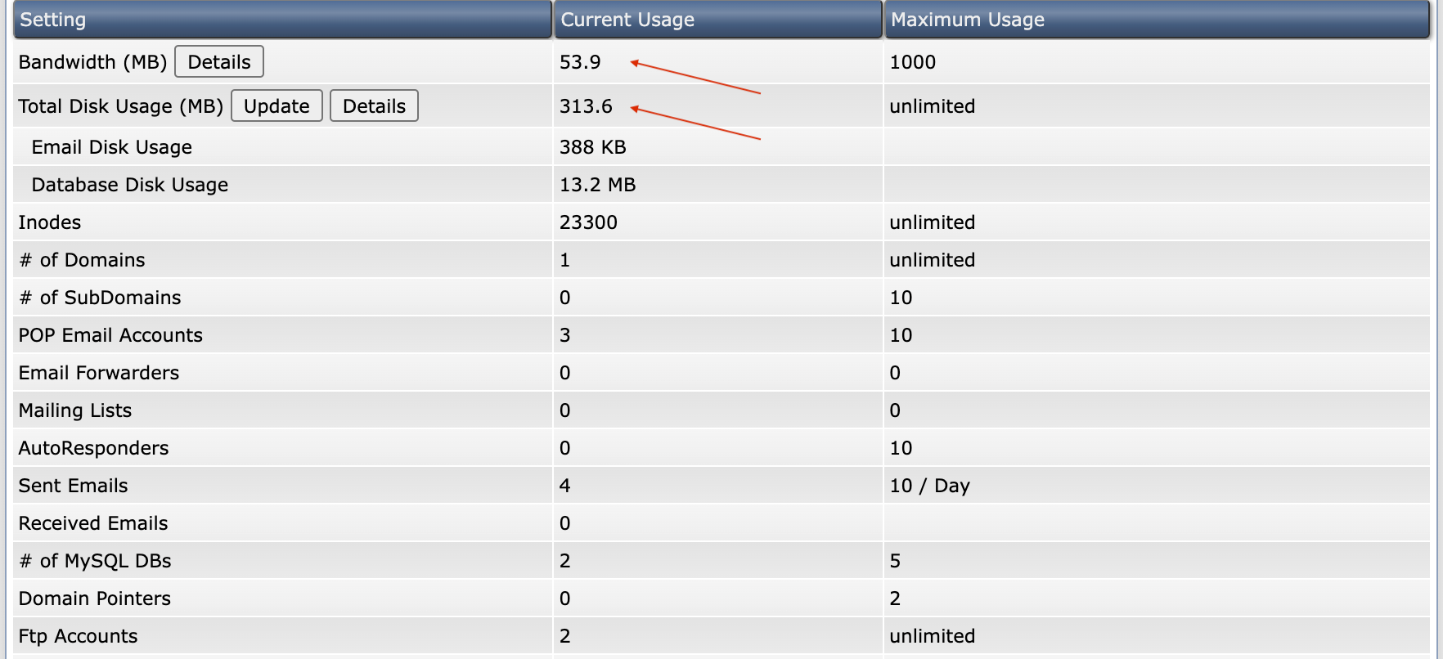1443x659 pixels.
Task: Click the # of Domains label
Action: click(x=82, y=260)
